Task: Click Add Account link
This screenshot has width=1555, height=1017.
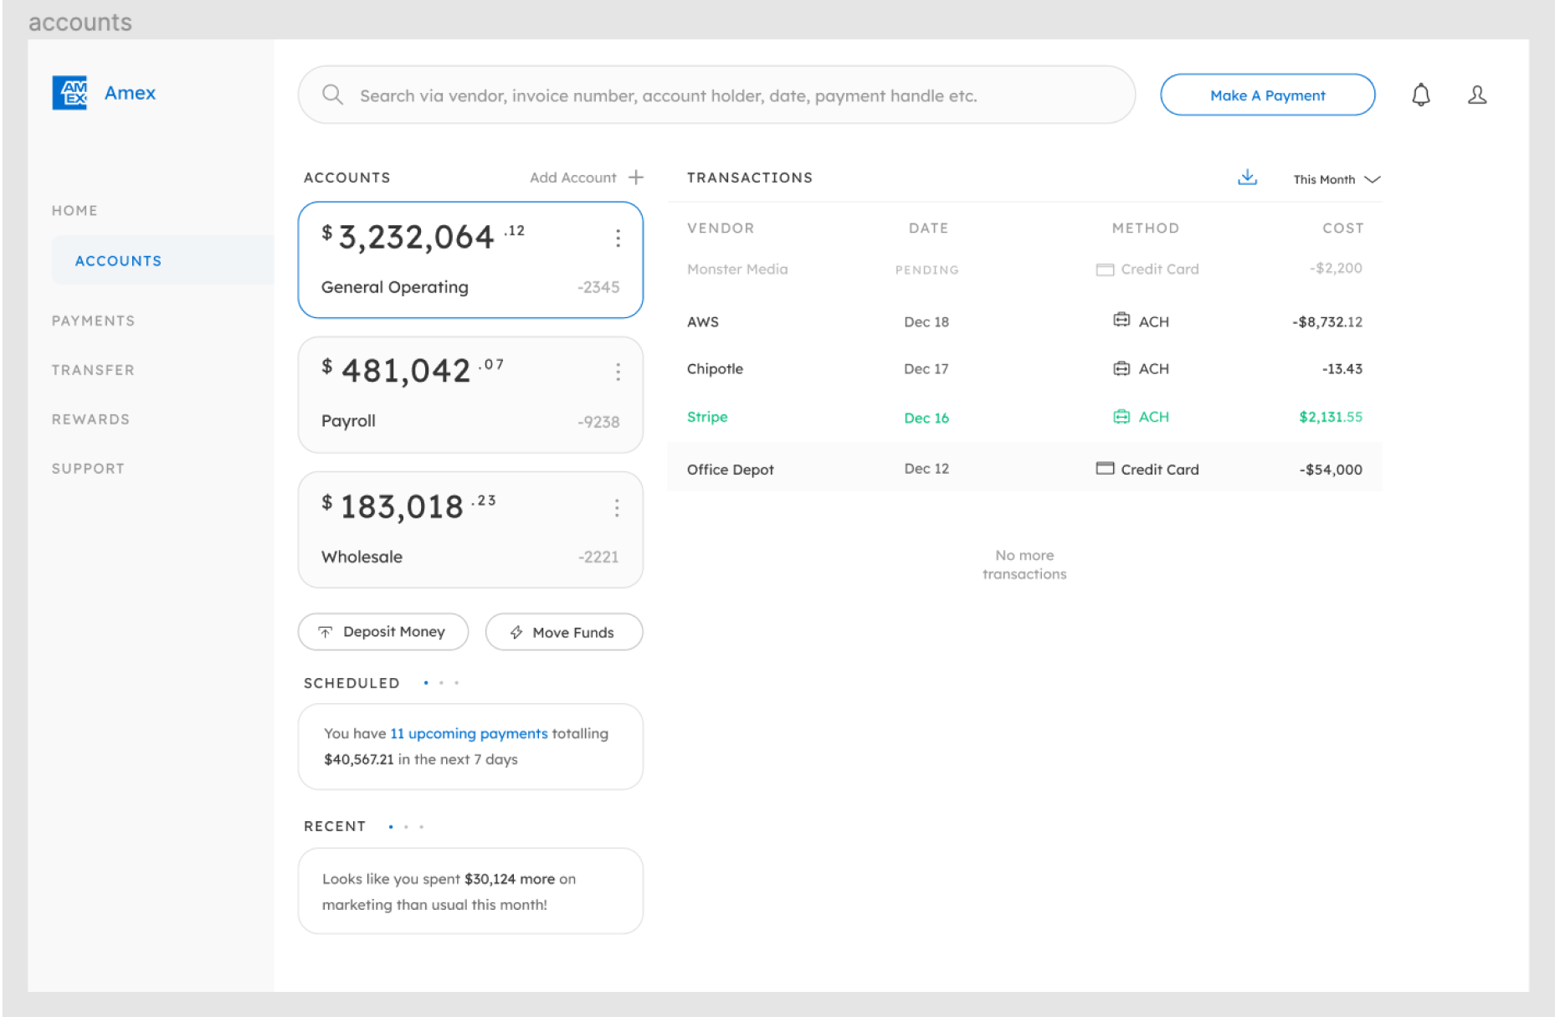Action: click(x=573, y=177)
